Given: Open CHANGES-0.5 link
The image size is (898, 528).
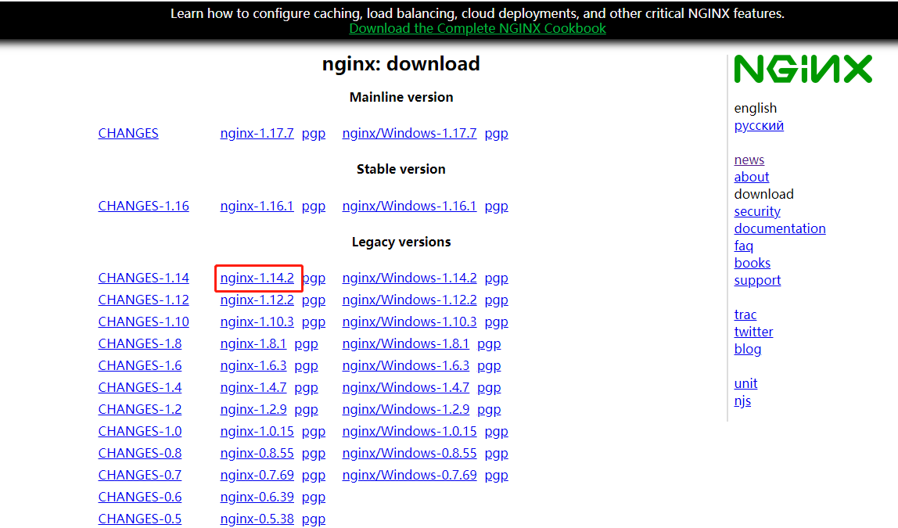Looking at the screenshot, I should 140,519.
